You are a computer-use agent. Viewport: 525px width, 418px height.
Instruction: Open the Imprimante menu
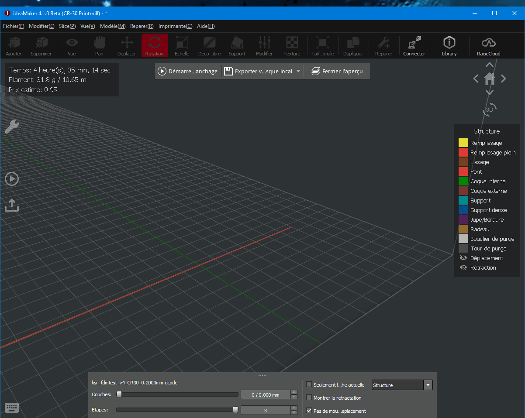(x=175, y=26)
